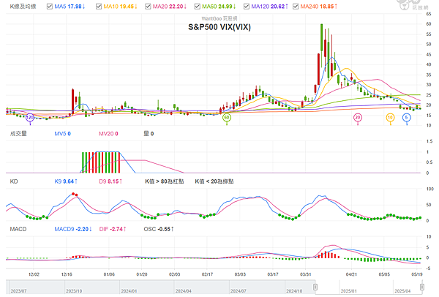Click the MA10 19.45 value label
This screenshot has height=297, width=439.
coord(121,6)
